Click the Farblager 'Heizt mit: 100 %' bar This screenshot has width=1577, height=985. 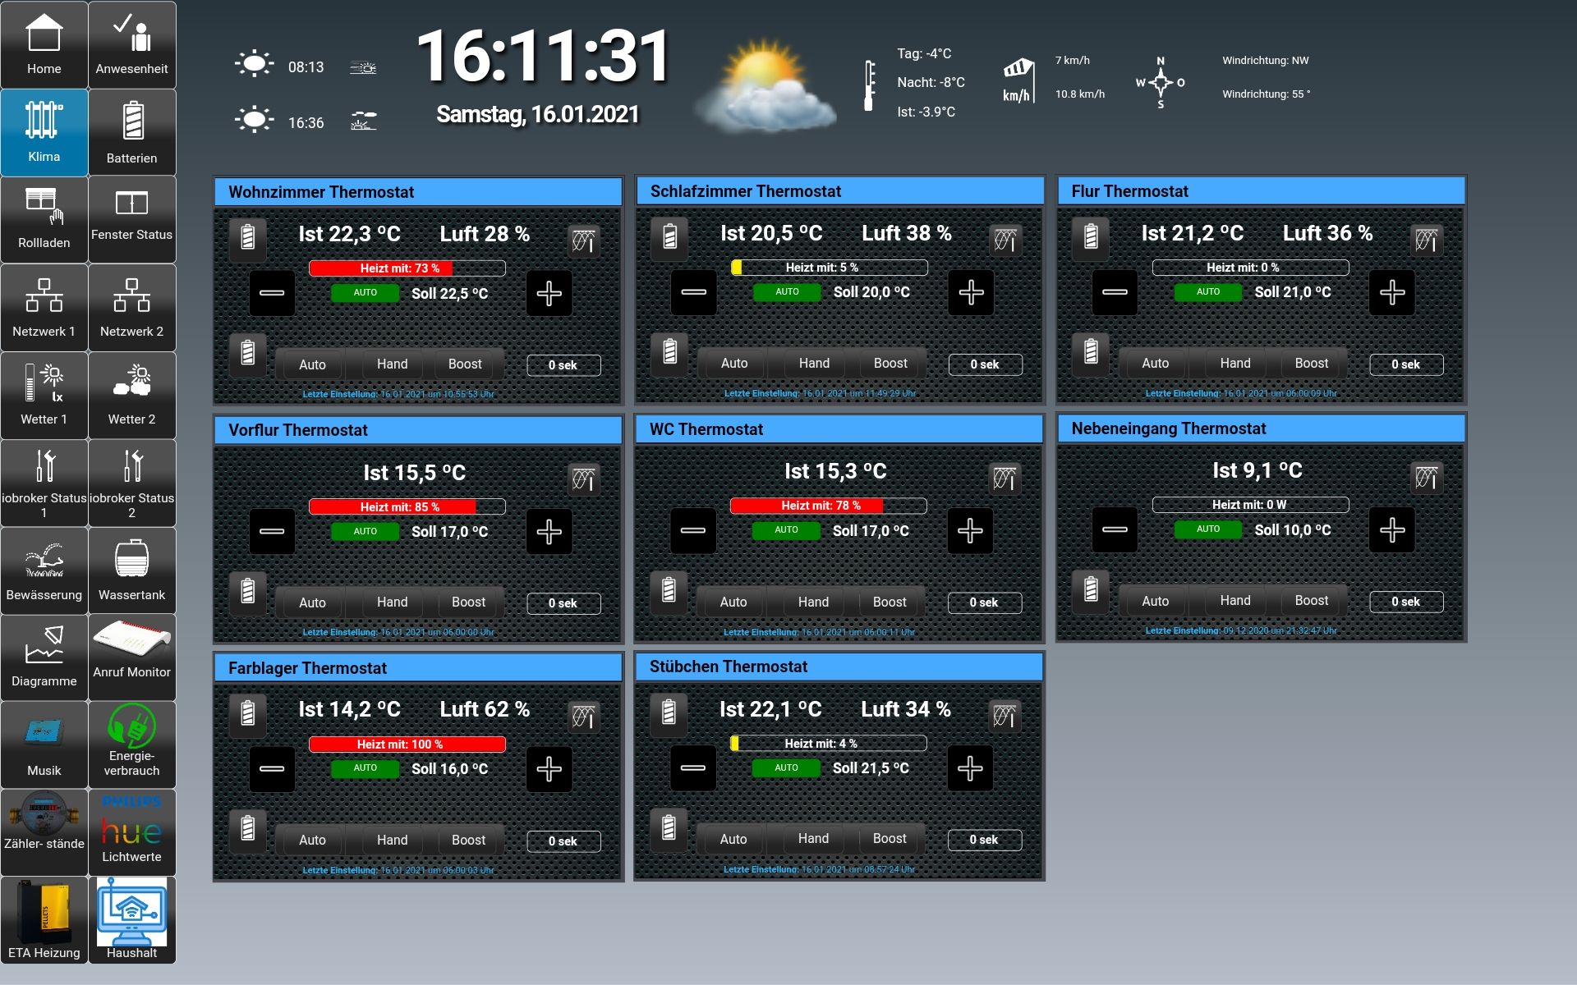(407, 744)
